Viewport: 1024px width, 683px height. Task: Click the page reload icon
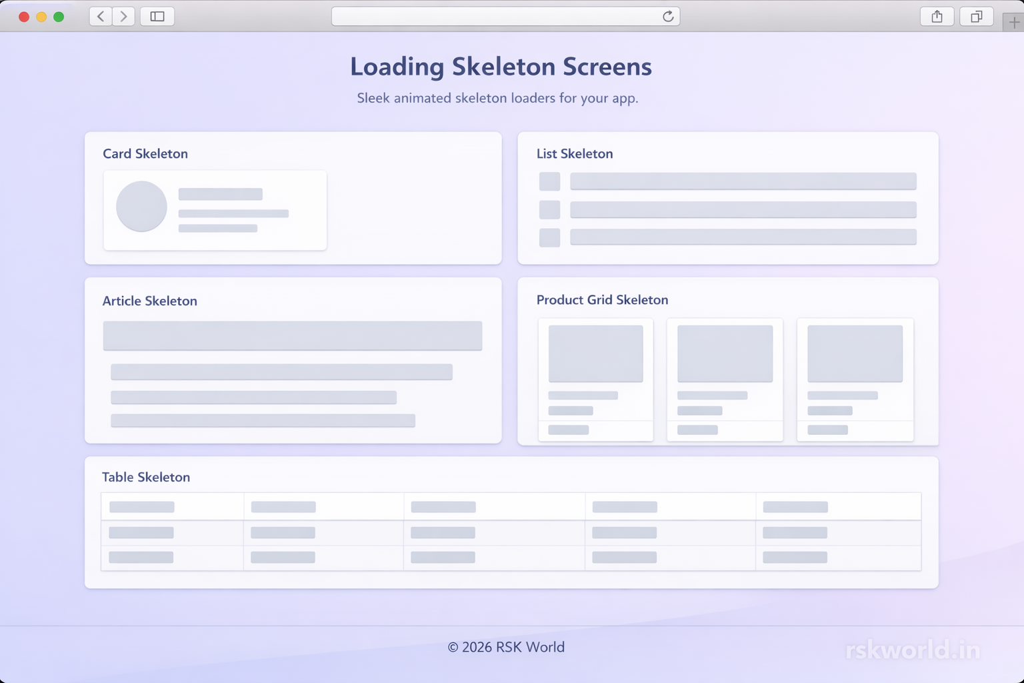(x=668, y=16)
